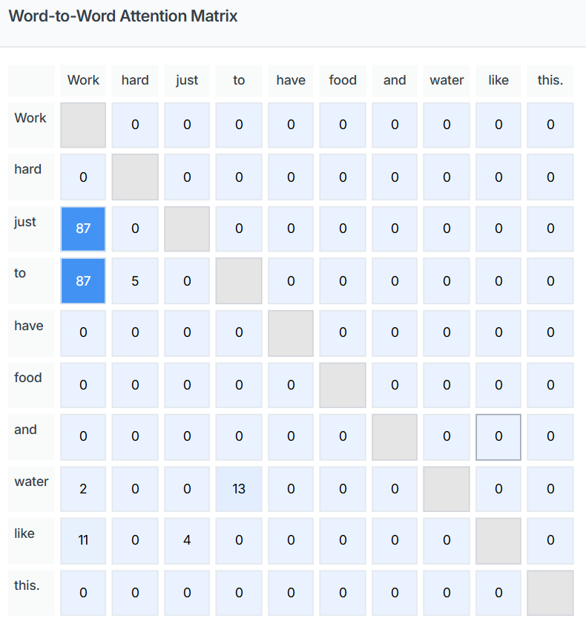This screenshot has height=624, width=586.
Task: Select the 4 cell in the like row
Action: pos(187,540)
